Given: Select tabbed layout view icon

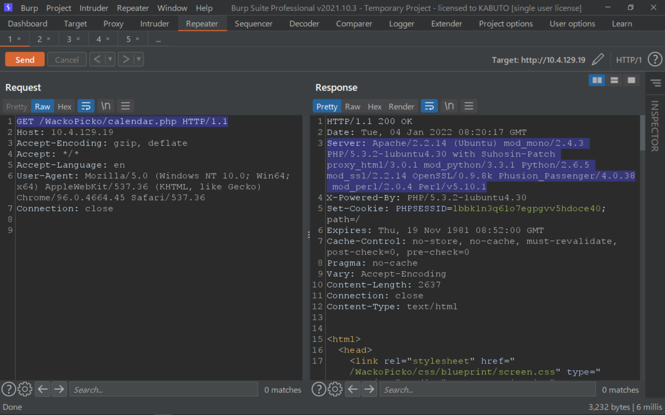Looking at the screenshot, I should click(x=631, y=80).
